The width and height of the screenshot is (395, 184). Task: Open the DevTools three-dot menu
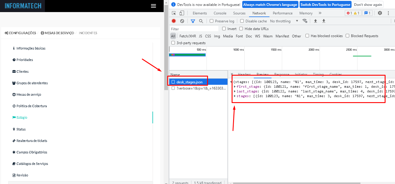388,13
